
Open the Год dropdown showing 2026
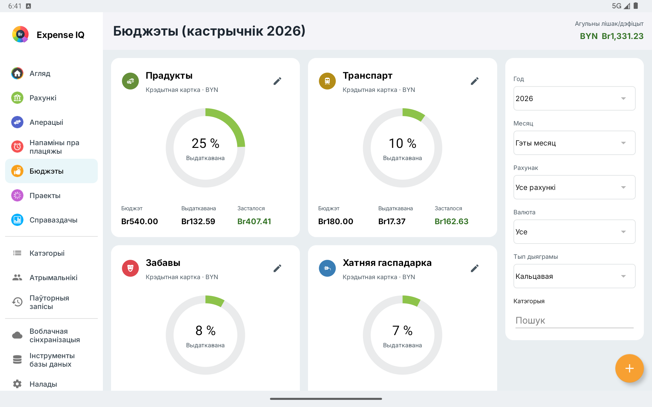click(x=574, y=98)
